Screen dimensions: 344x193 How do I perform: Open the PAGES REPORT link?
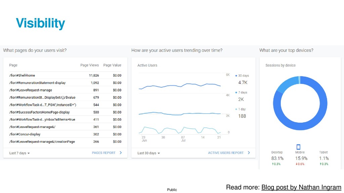103,153
